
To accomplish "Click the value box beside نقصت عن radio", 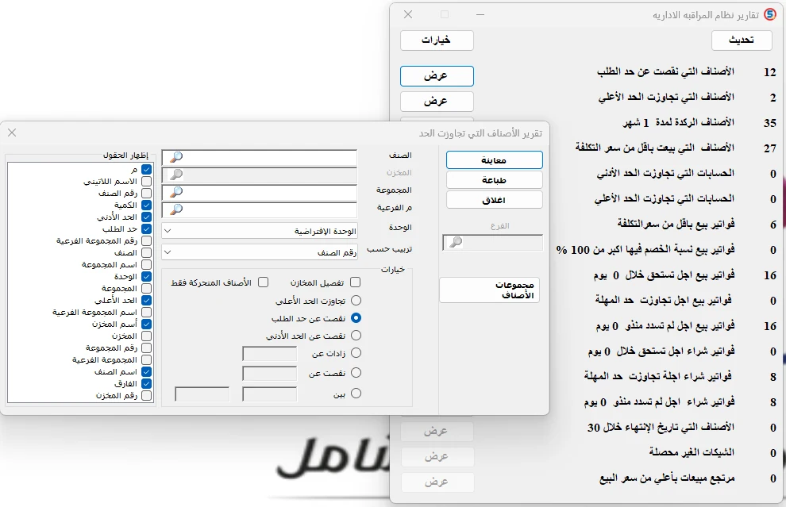I will (270, 373).
